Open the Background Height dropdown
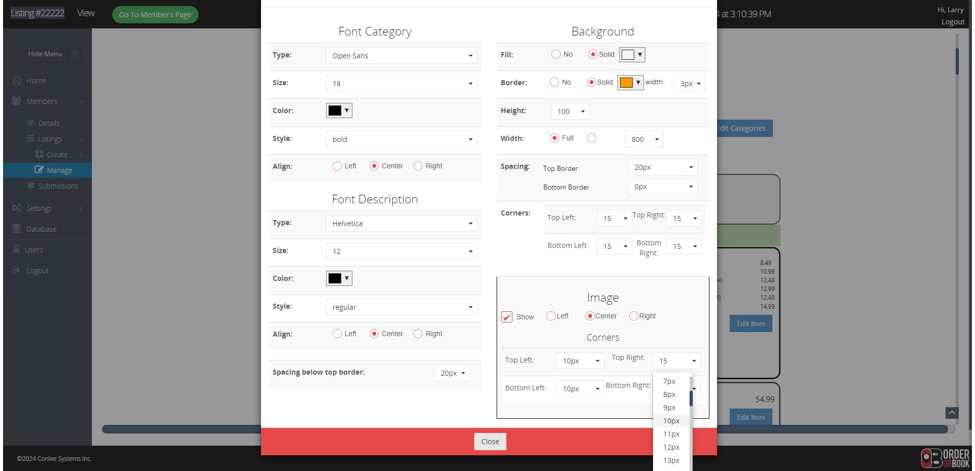This screenshot has height=471, width=975. point(570,112)
